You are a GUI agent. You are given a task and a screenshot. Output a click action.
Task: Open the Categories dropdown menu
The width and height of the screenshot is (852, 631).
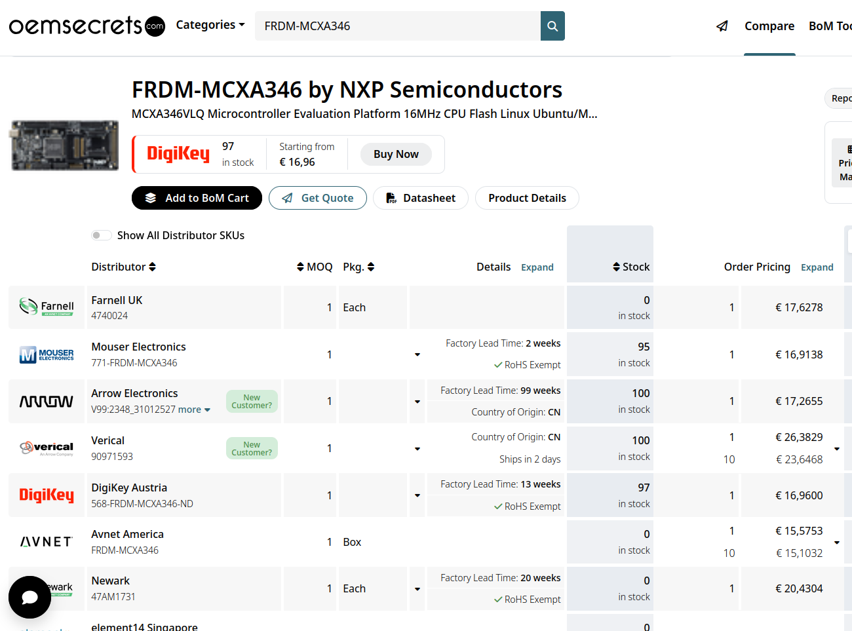pyautogui.click(x=210, y=25)
